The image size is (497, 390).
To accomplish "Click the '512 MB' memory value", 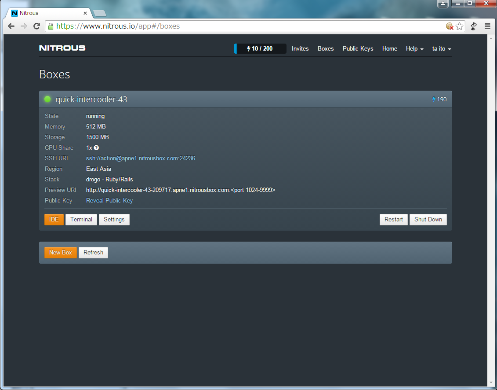I will pos(96,126).
